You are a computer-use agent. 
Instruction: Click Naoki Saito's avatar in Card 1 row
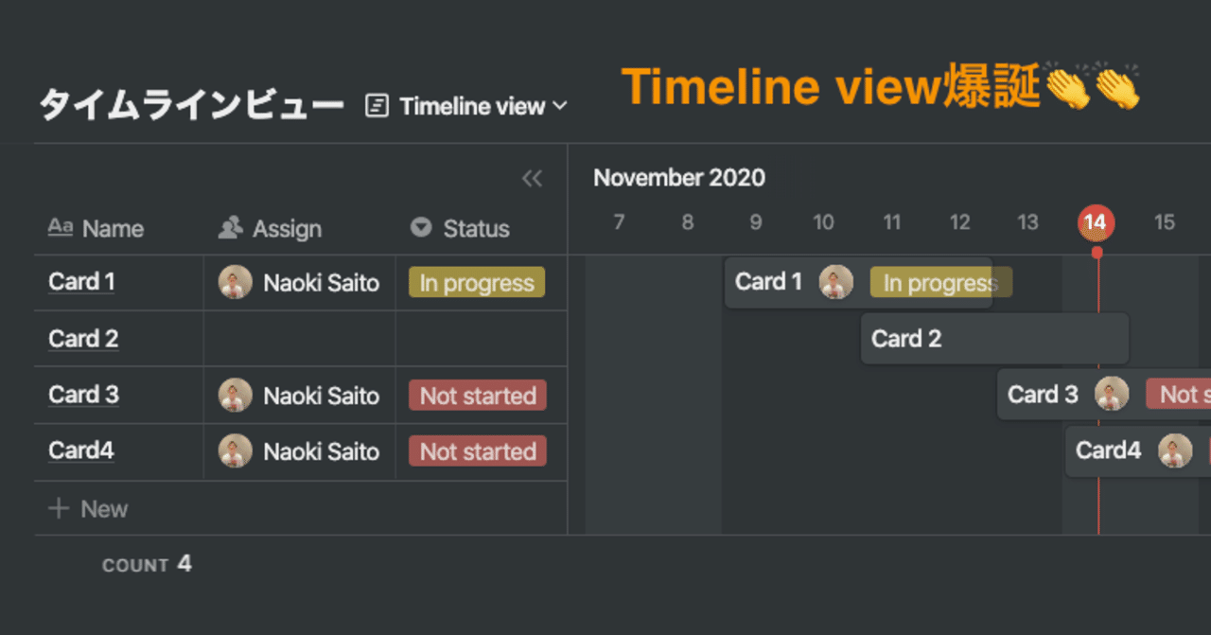(236, 282)
